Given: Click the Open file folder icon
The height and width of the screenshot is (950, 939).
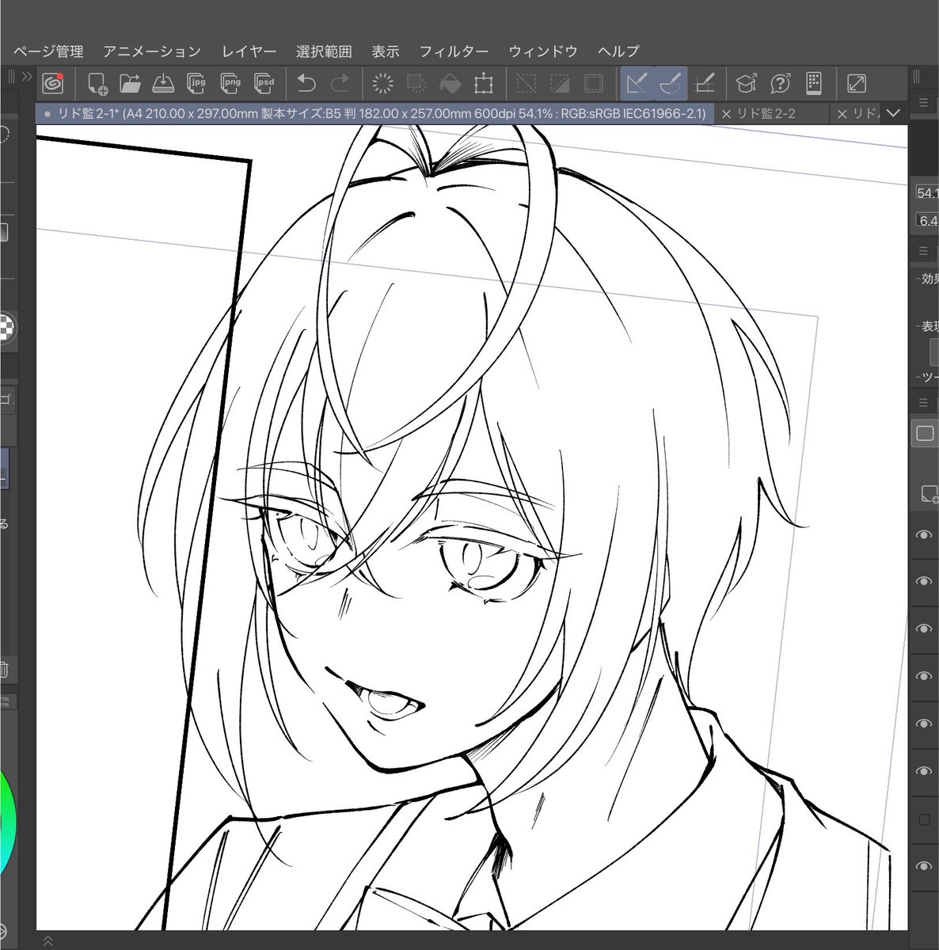Looking at the screenshot, I should pos(130,83).
